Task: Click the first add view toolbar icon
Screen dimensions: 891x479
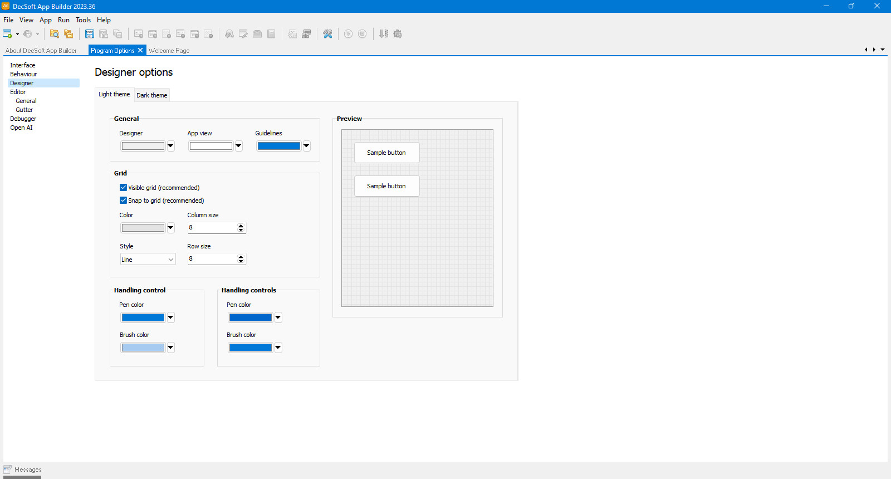Action: [139, 34]
